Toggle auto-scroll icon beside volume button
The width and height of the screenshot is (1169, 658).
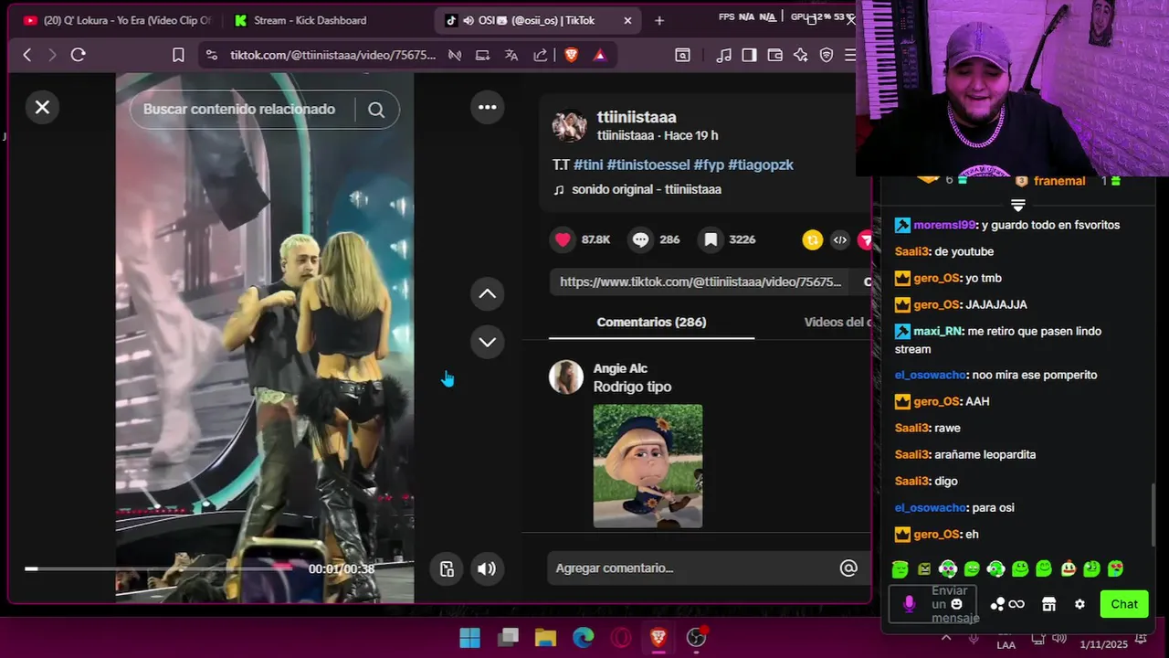(x=447, y=568)
